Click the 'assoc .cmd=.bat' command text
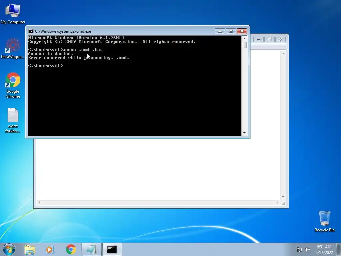341x256 pixels. (83, 50)
